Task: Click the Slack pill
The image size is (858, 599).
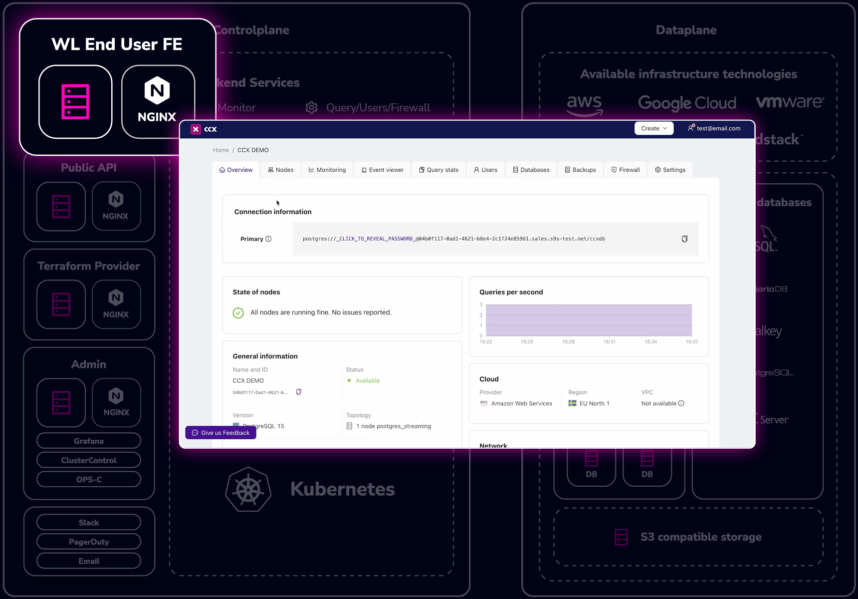Action: [x=89, y=523]
